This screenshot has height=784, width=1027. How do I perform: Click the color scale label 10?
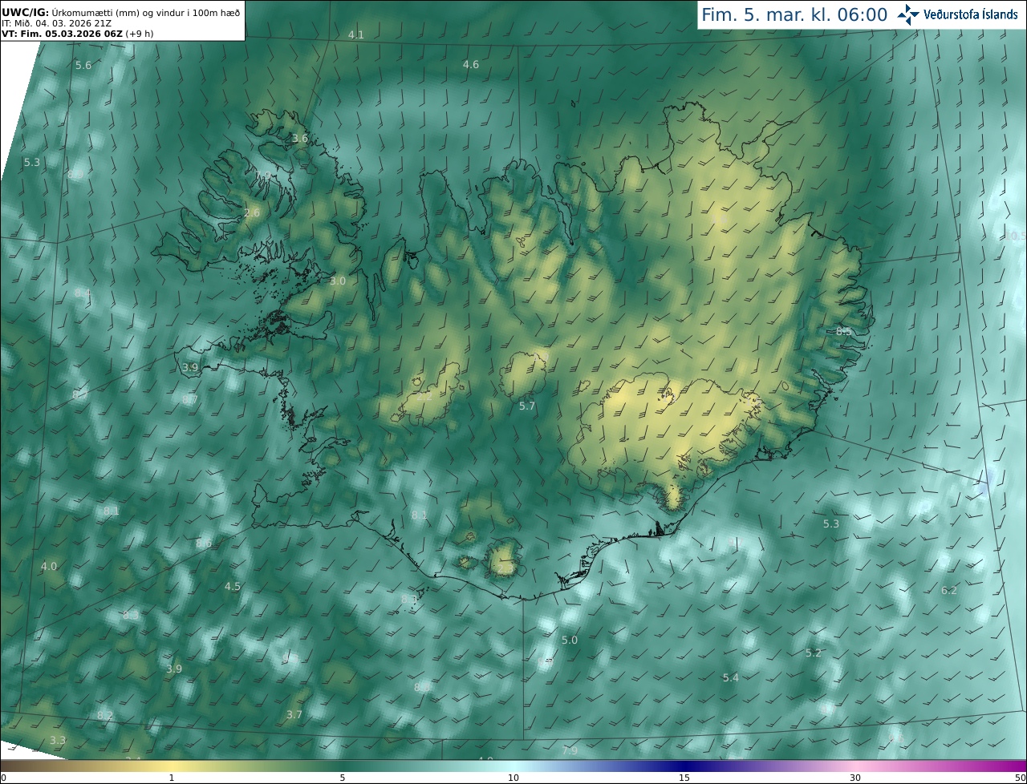tap(513, 778)
